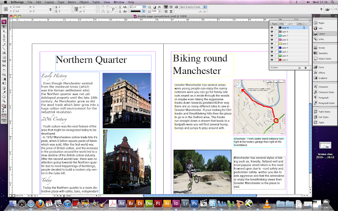
Task: Click Layer 6 magenta color swatch
Action: (x=280, y=40)
